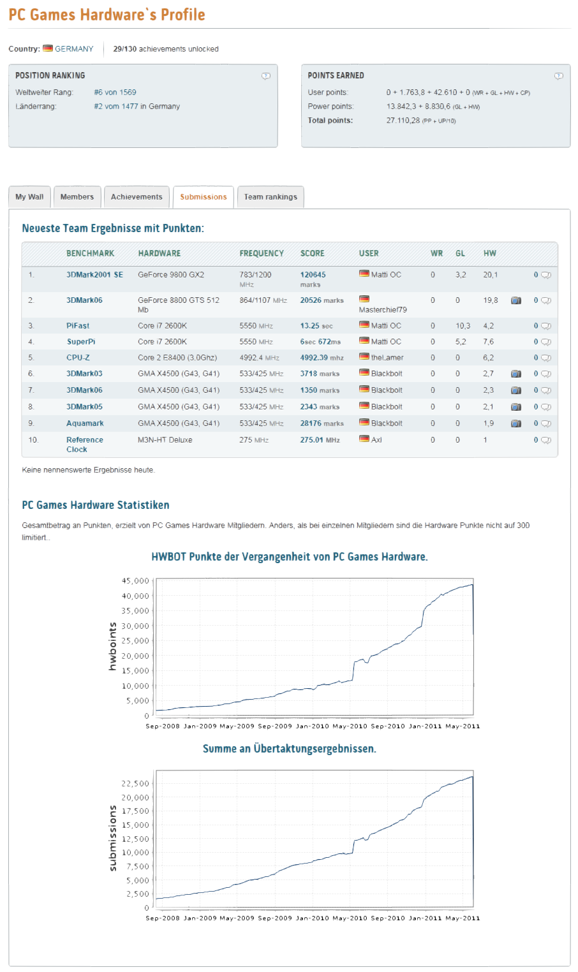The height and width of the screenshot is (972, 578).
Task: Open comment bubble on Reference Clock row
Action: point(546,440)
